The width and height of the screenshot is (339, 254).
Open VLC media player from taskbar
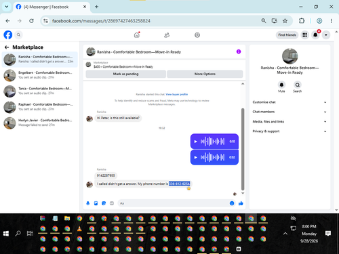[79, 229]
